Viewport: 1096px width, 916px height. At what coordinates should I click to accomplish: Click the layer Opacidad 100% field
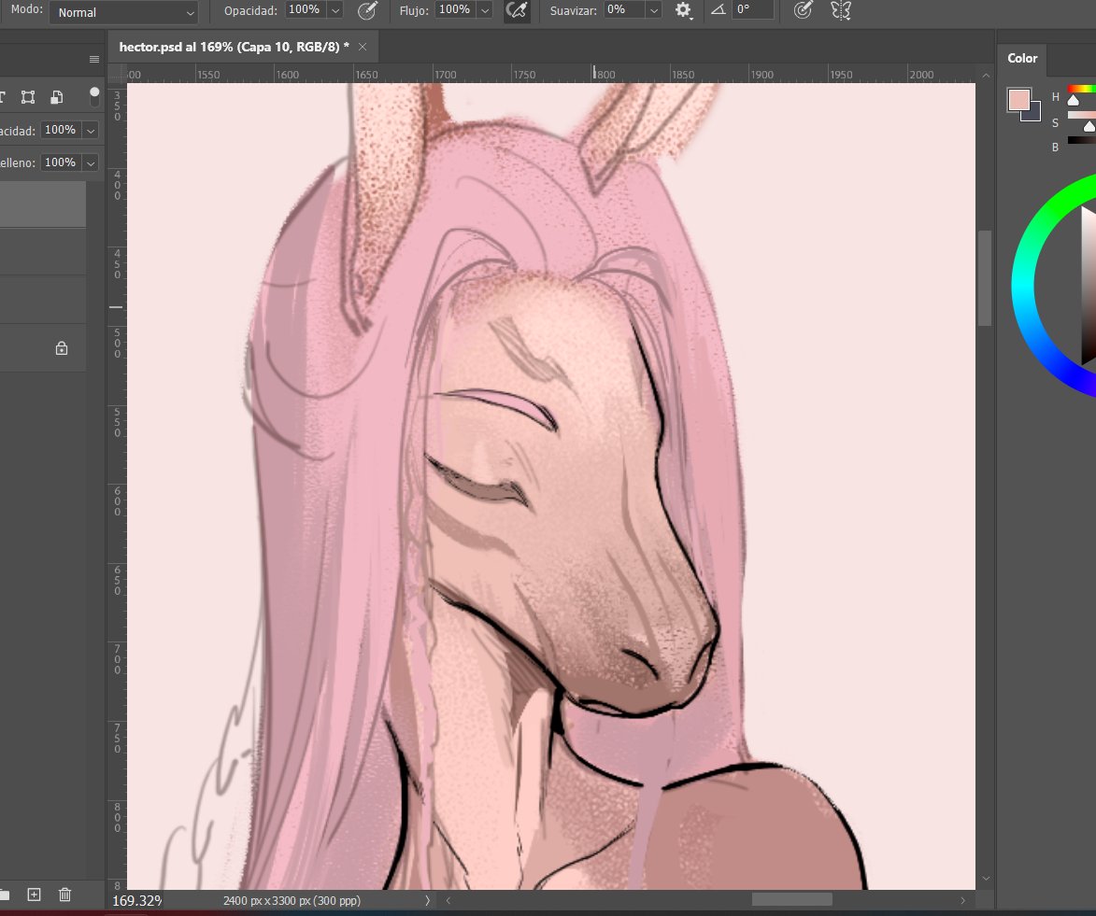tap(60, 130)
